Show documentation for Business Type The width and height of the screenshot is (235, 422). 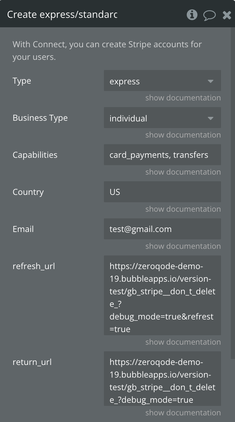[x=183, y=135]
